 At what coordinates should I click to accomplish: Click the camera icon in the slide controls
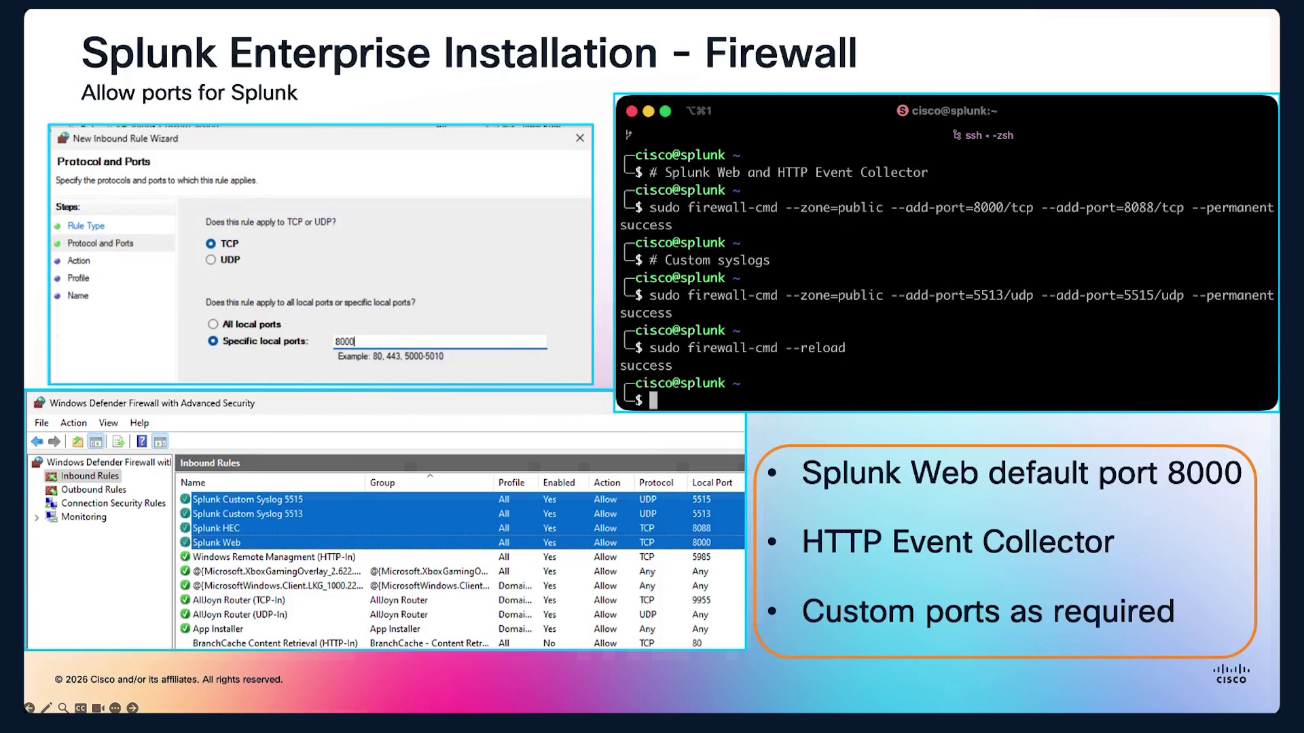point(98,708)
